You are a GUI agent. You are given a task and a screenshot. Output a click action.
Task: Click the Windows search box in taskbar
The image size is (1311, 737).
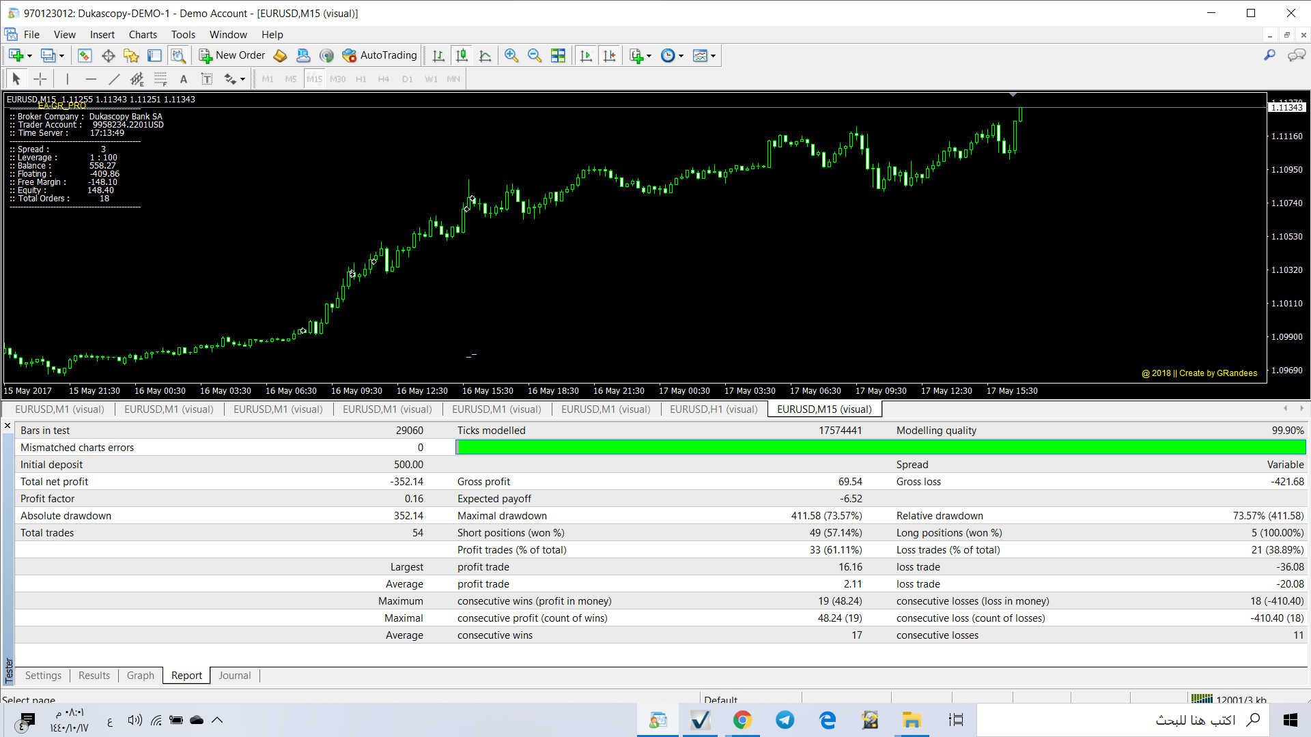coord(1123,720)
